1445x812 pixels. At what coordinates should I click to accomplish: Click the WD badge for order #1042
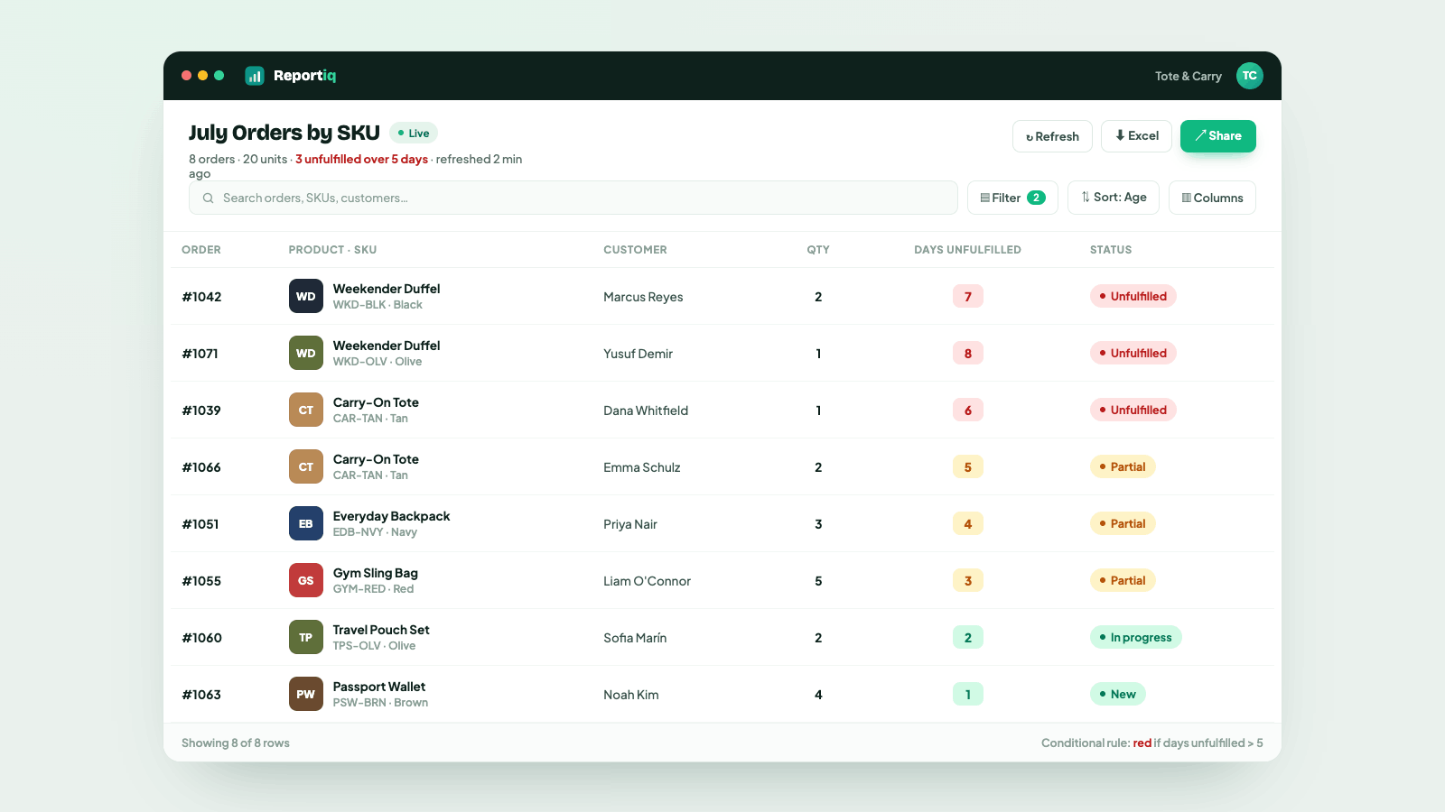coord(306,296)
